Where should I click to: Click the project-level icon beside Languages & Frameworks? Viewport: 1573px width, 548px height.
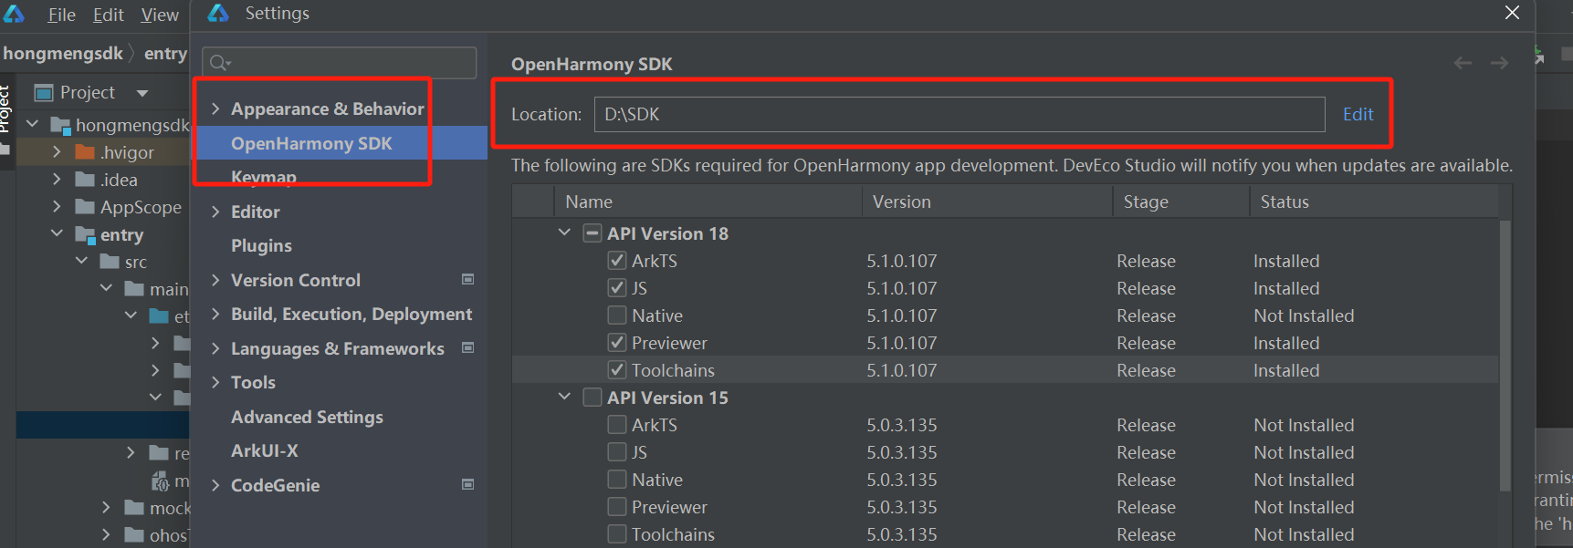click(x=468, y=347)
